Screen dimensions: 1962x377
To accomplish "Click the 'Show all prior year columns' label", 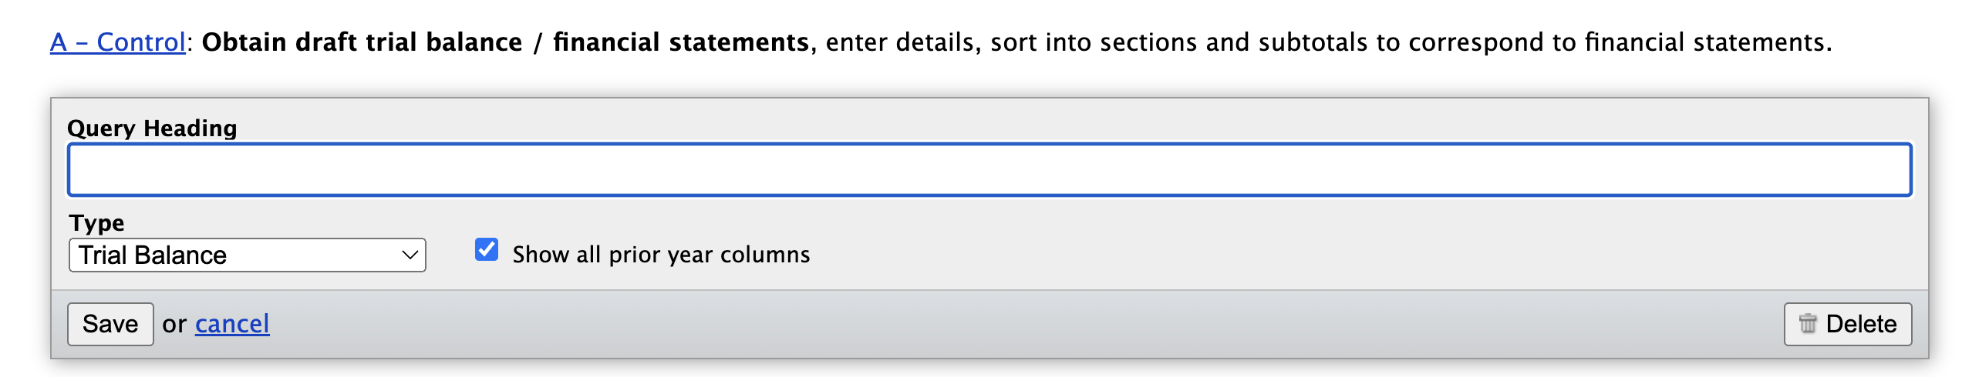I will click(x=661, y=255).
